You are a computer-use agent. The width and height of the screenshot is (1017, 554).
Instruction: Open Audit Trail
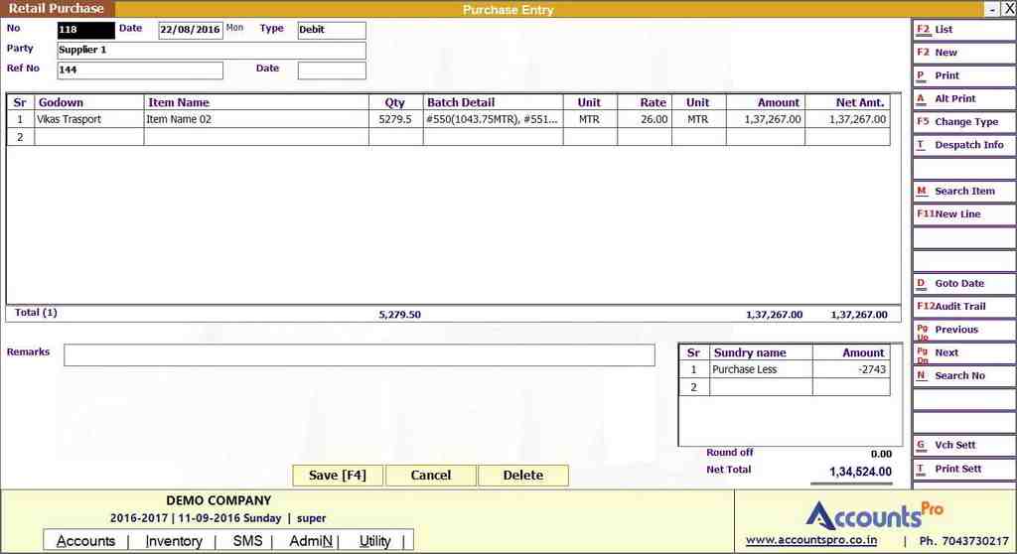click(x=962, y=307)
